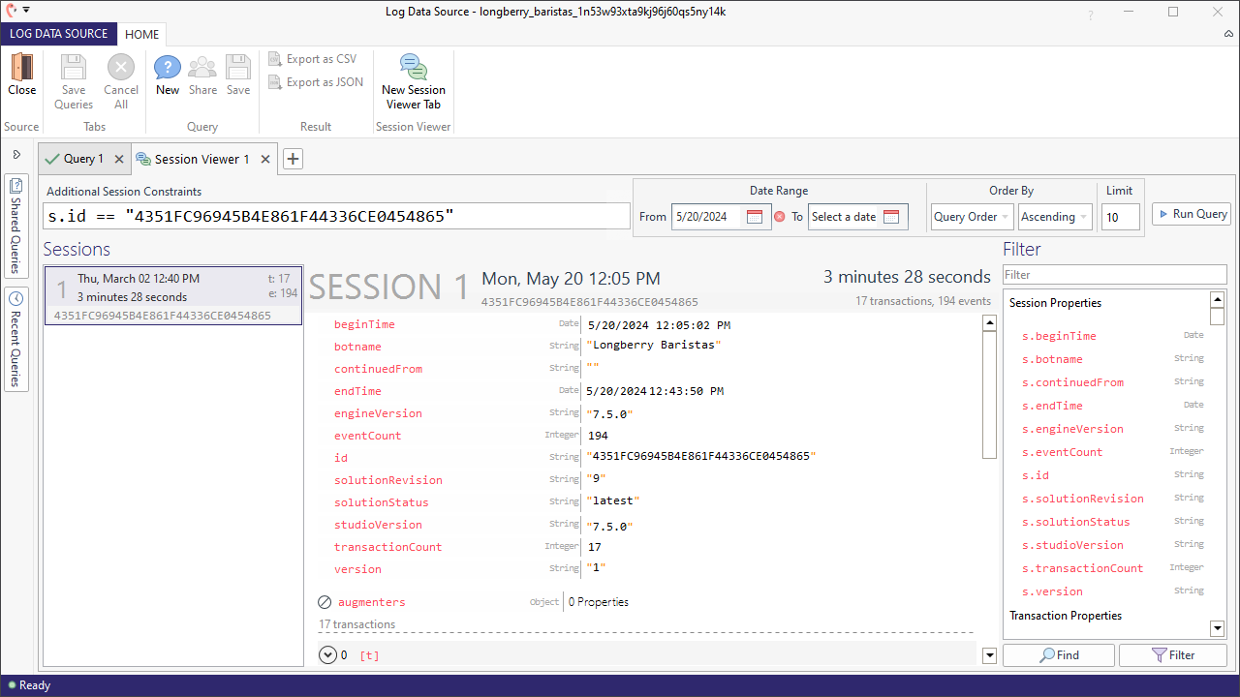
Task: Open the Query Order dropdown
Action: click(972, 217)
